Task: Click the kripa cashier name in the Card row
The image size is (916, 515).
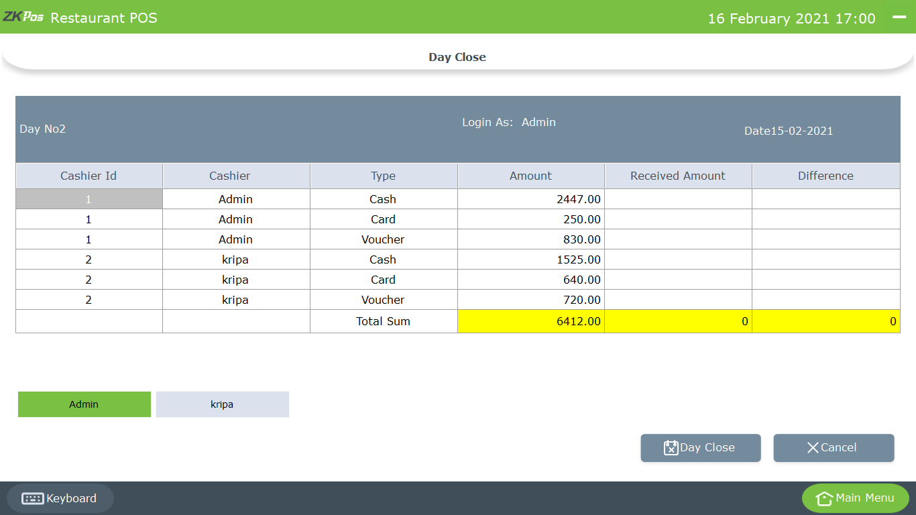Action: click(x=235, y=280)
